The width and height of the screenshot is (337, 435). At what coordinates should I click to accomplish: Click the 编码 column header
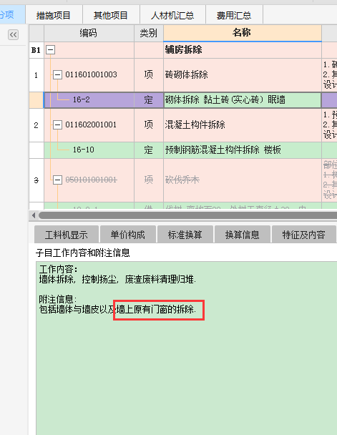pos(89,34)
